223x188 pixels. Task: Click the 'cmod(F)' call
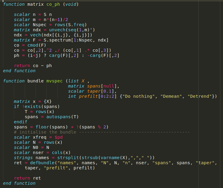[x=37, y=45]
